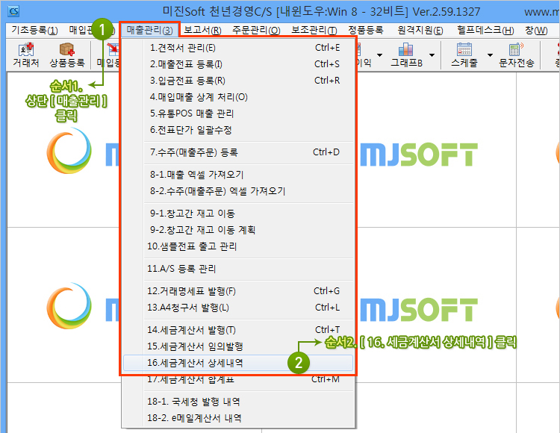Screen dimensions: 560x433
Task: Select 14.세금계산서 발행(T)
Action: point(238,330)
